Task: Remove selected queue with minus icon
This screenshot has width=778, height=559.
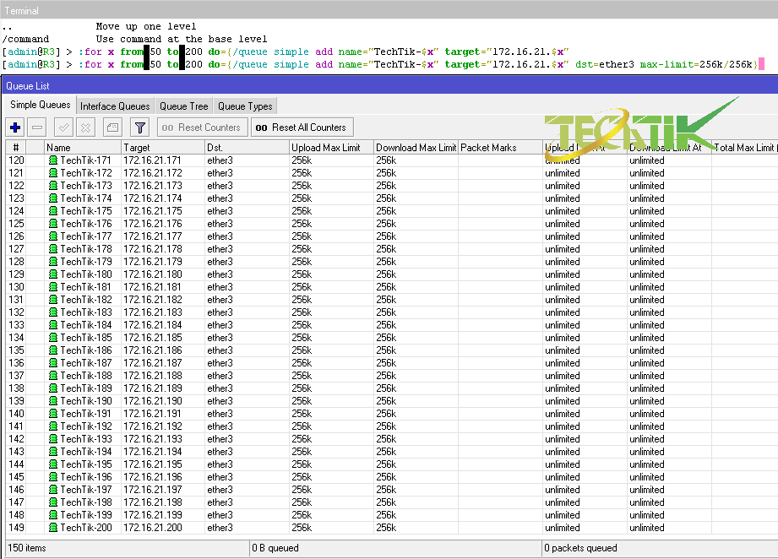Action: tap(36, 128)
